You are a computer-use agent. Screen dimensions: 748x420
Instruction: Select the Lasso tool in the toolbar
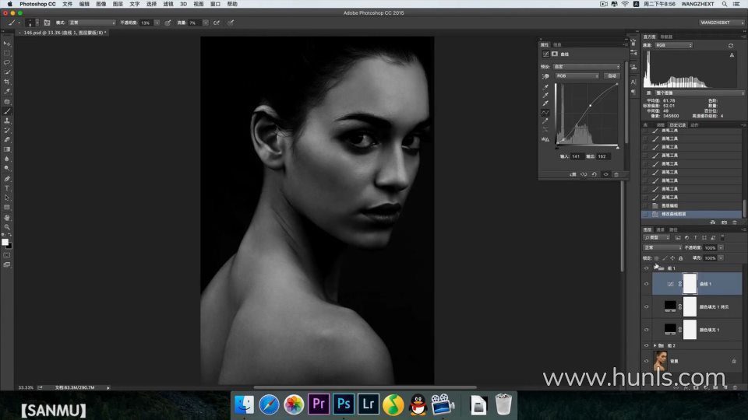pos(7,62)
